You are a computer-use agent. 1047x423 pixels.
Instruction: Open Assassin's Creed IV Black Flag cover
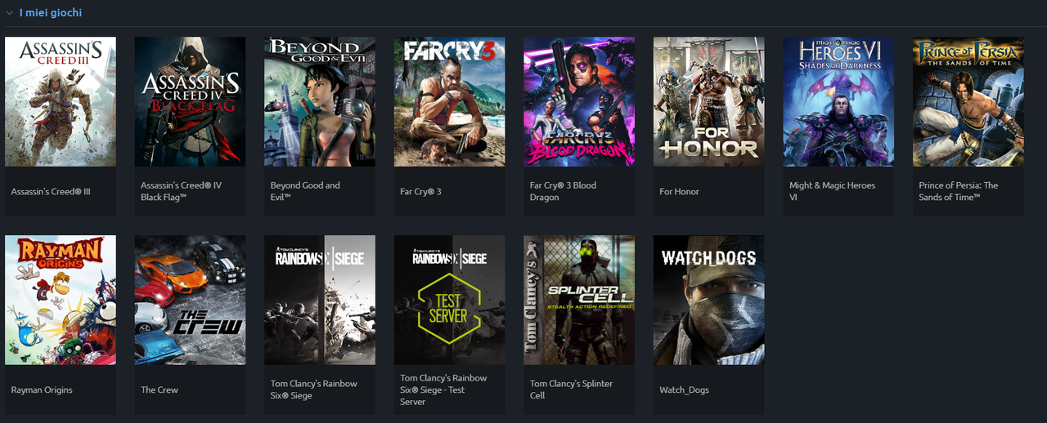[x=191, y=102]
